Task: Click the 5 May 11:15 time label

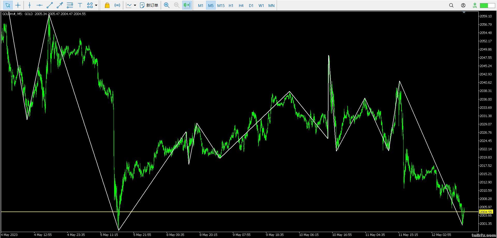Action: point(109,235)
